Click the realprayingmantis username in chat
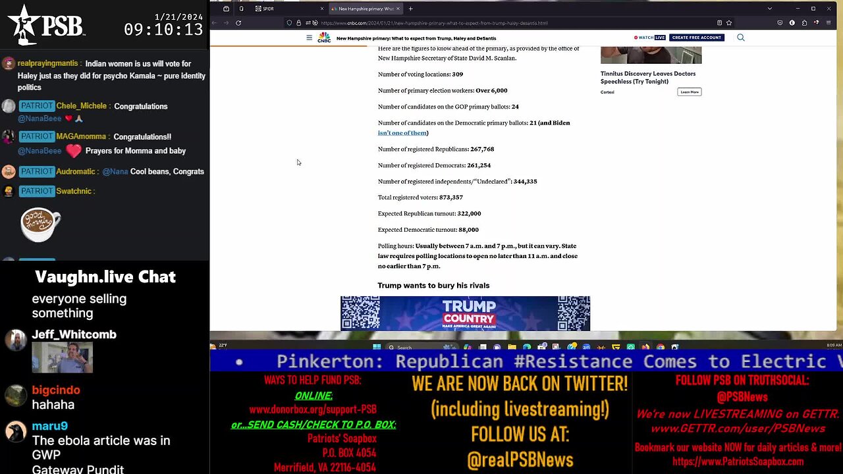Screen dimensions: 843x474 pos(49,64)
